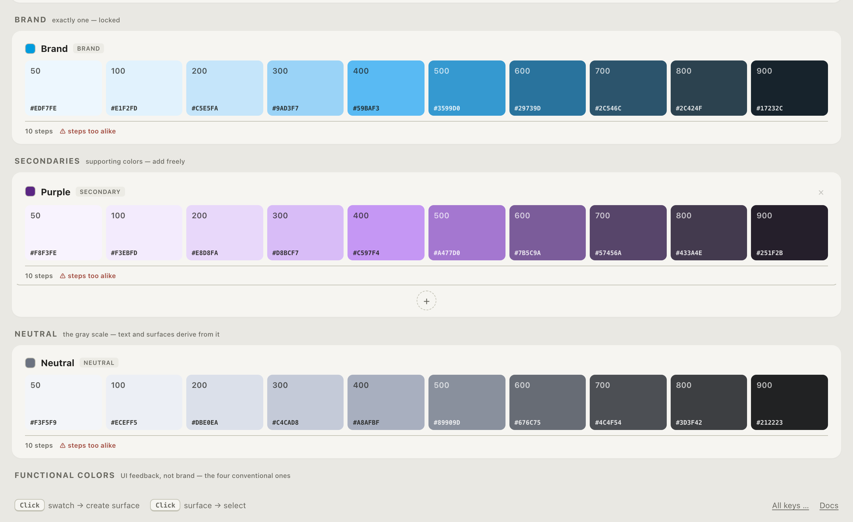Select Purple 500 swatch #A477D0
Viewport: 853px width, 522px height.
(467, 233)
